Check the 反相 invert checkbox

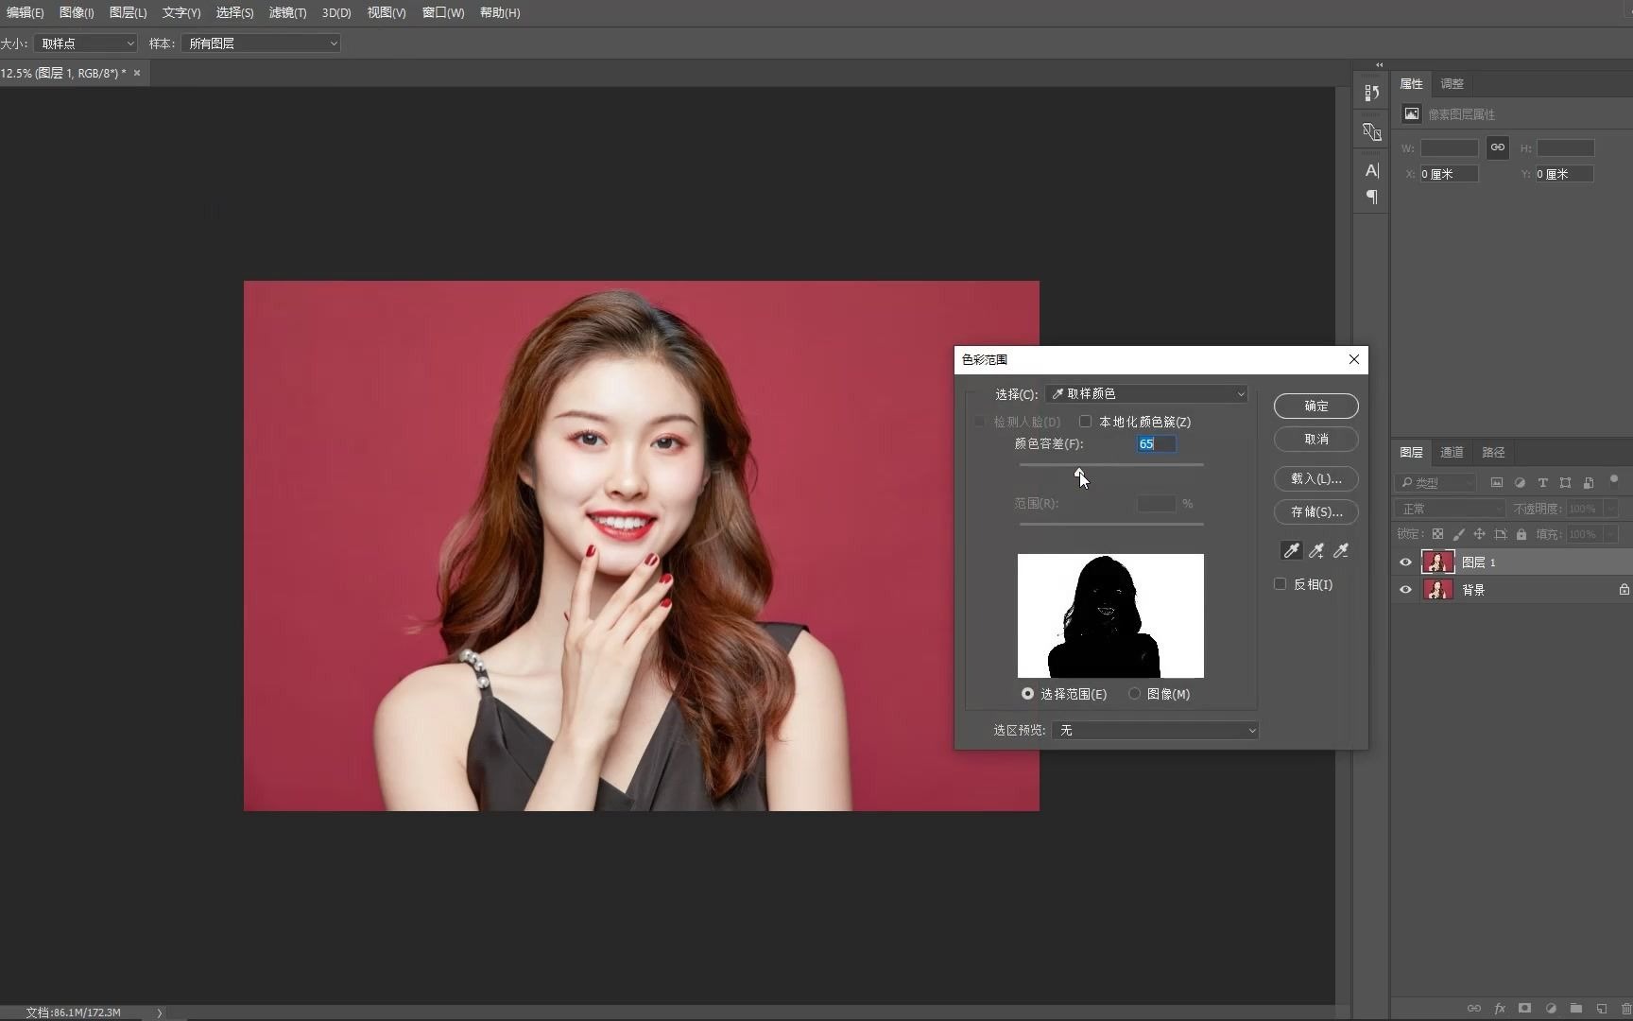click(1281, 584)
